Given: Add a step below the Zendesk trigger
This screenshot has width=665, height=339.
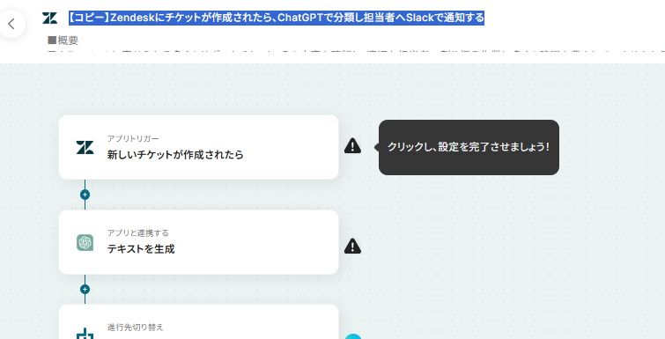Looking at the screenshot, I should click(x=85, y=195).
